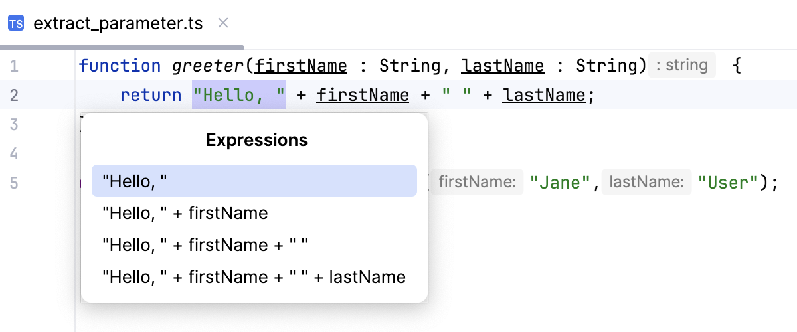The width and height of the screenshot is (797, 332).
Task: Click the return keyword on line 2
Action: click(x=151, y=96)
